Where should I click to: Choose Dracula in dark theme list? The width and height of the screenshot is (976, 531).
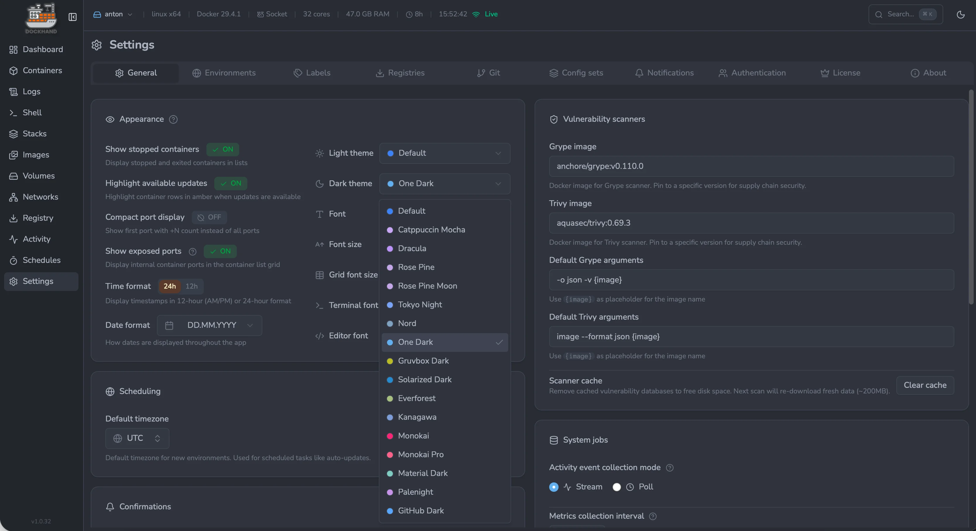[444, 249]
